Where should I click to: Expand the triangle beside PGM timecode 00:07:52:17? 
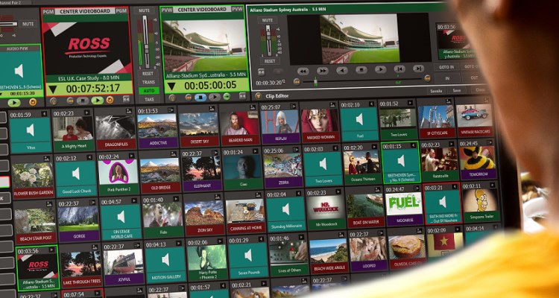pyautogui.click(x=52, y=89)
